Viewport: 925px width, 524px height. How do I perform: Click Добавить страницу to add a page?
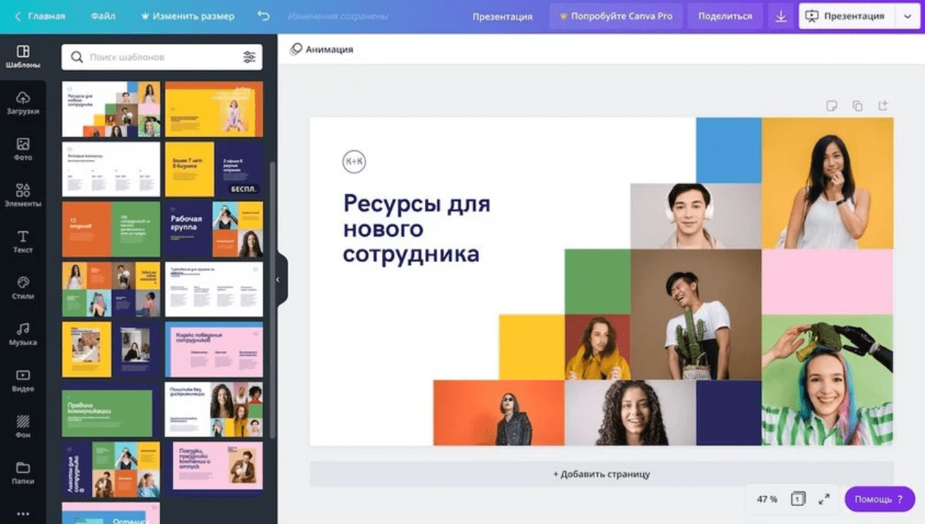[601, 474]
